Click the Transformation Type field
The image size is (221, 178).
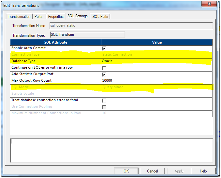pyautogui.click(x=87, y=34)
